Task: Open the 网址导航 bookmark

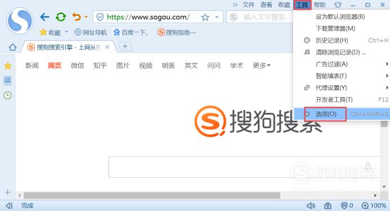Action: pos(91,32)
